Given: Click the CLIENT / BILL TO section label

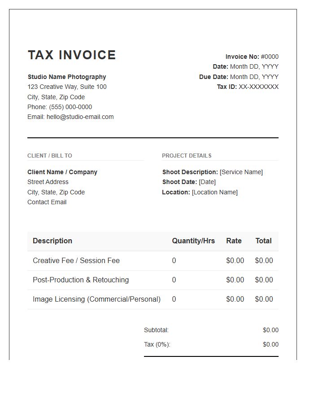Looking at the screenshot, I should 50,156.
